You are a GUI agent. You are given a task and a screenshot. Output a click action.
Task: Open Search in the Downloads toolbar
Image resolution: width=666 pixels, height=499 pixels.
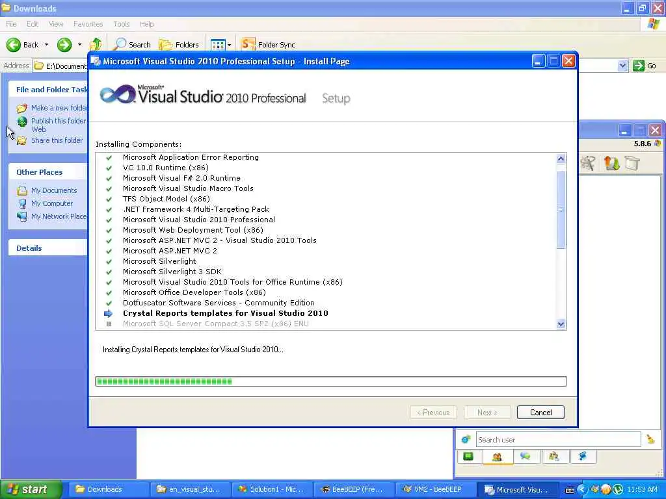[x=133, y=44]
